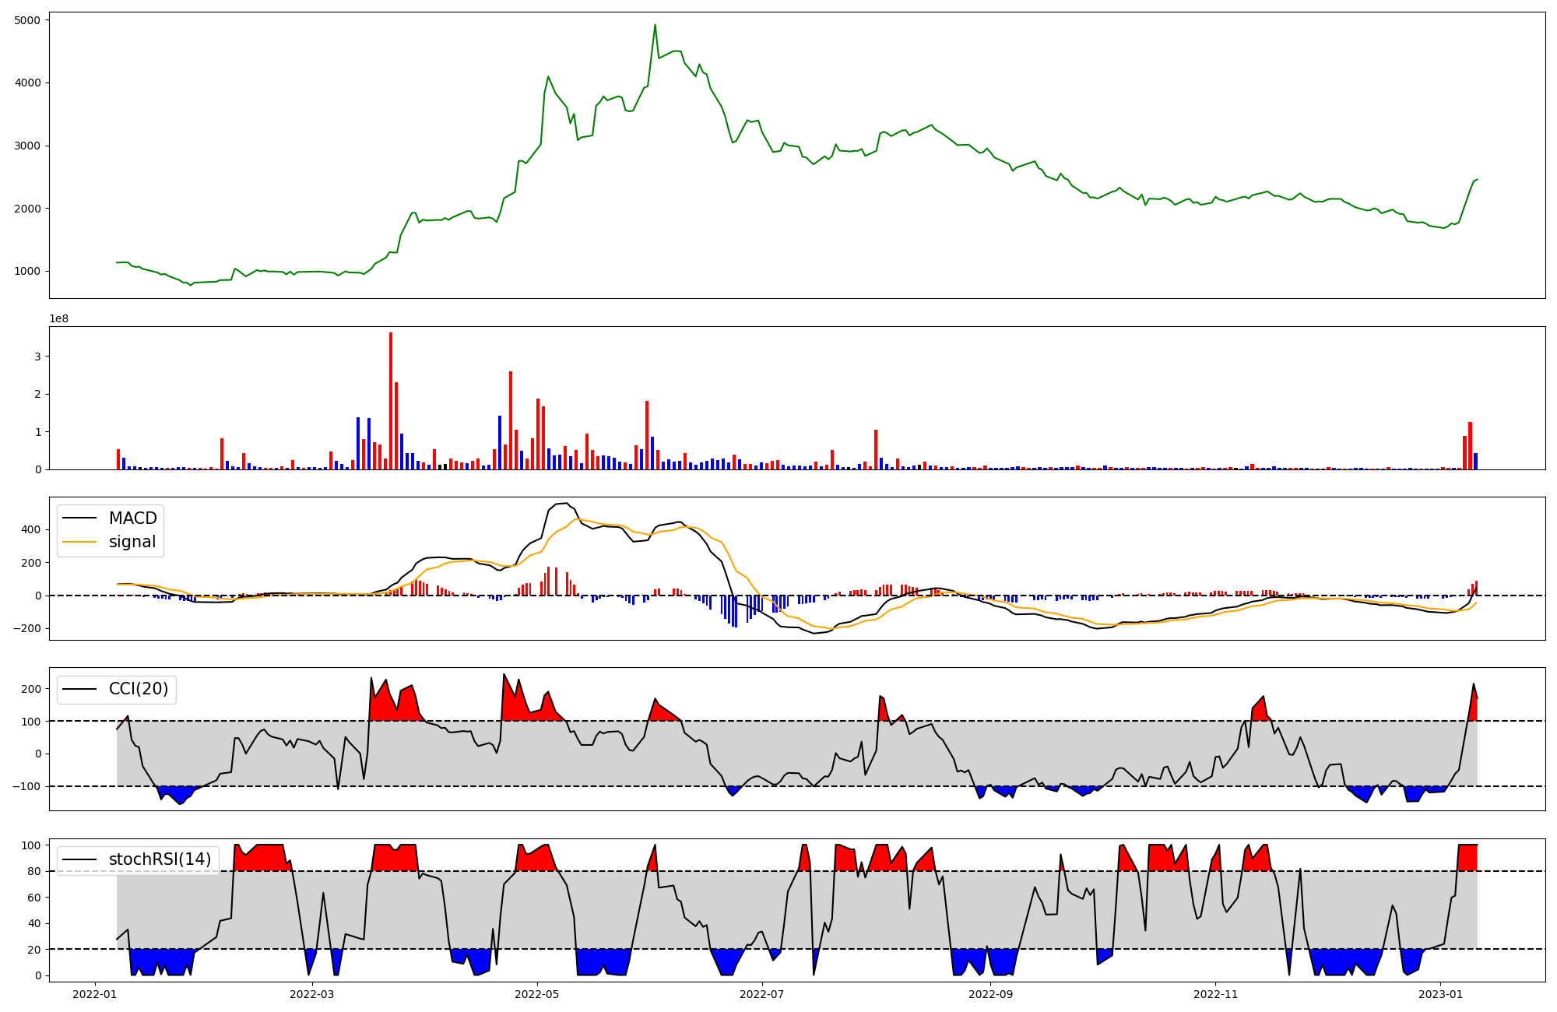This screenshot has width=1557, height=1012.
Task: Click the 2022-01 date label on x-axis
Action: click(95, 994)
